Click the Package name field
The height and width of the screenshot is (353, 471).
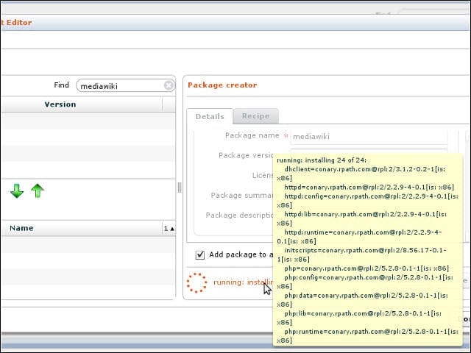point(369,137)
